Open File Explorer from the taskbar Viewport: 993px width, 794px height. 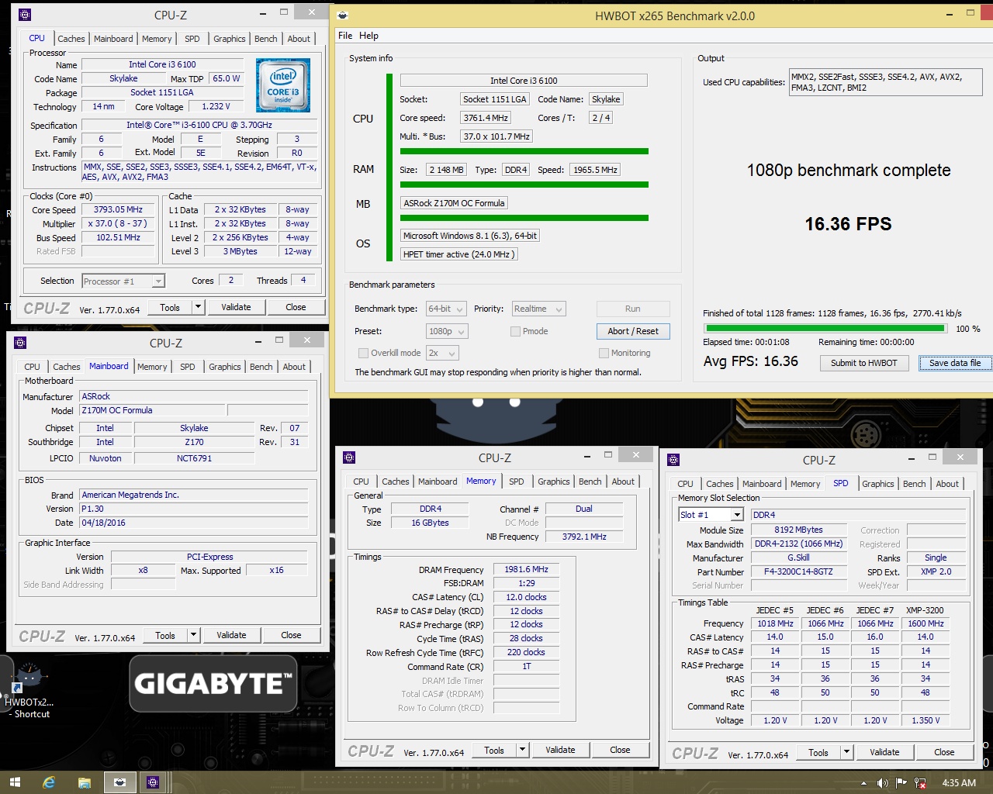coord(84,782)
